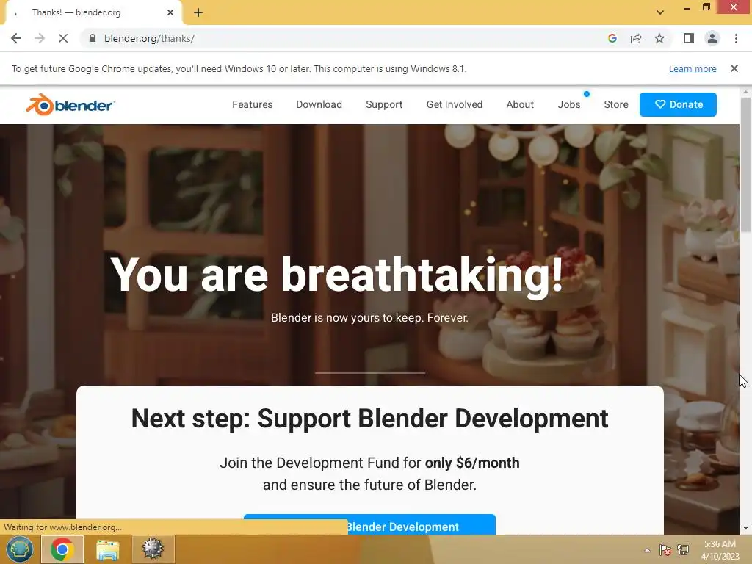Dismiss the Chrome update notification bar
The height and width of the screenshot is (564, 752).
click(734, 68)
